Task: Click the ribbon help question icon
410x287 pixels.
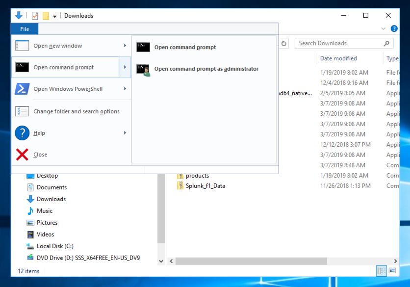Action: point(394,28)
